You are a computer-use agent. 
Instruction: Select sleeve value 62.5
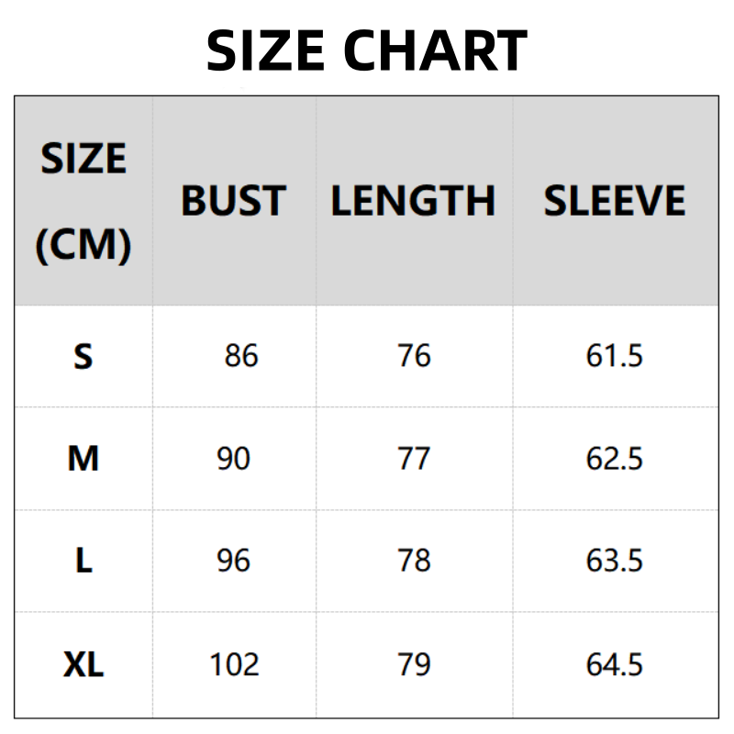click(x=615, y=459)
